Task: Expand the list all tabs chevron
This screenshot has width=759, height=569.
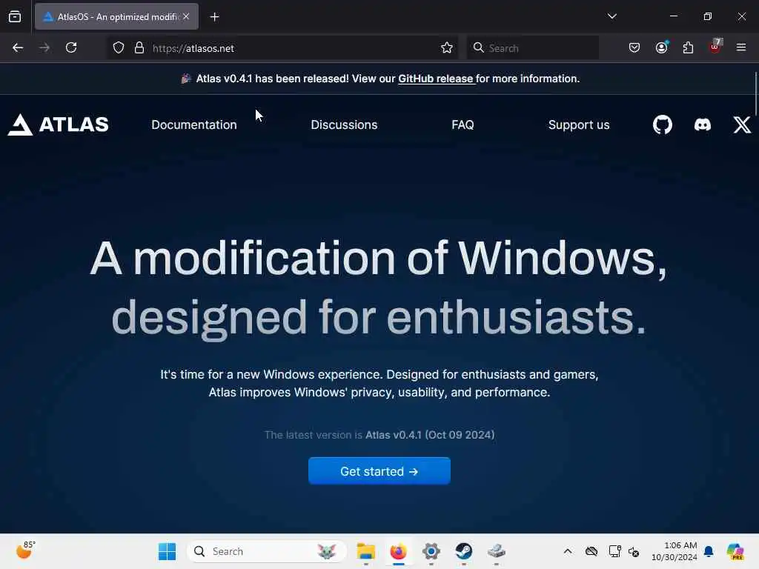Action: 611,16
